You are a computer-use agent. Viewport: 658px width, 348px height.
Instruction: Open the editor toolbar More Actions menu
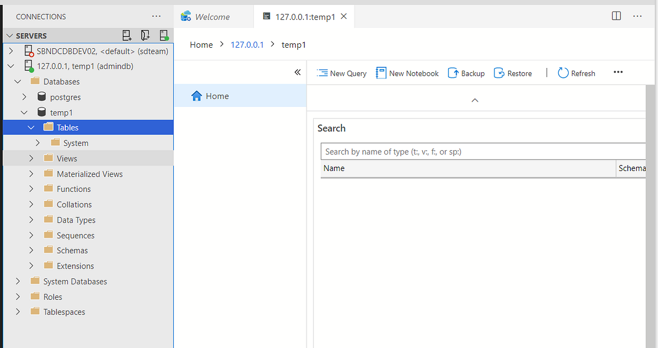(618, 72)
